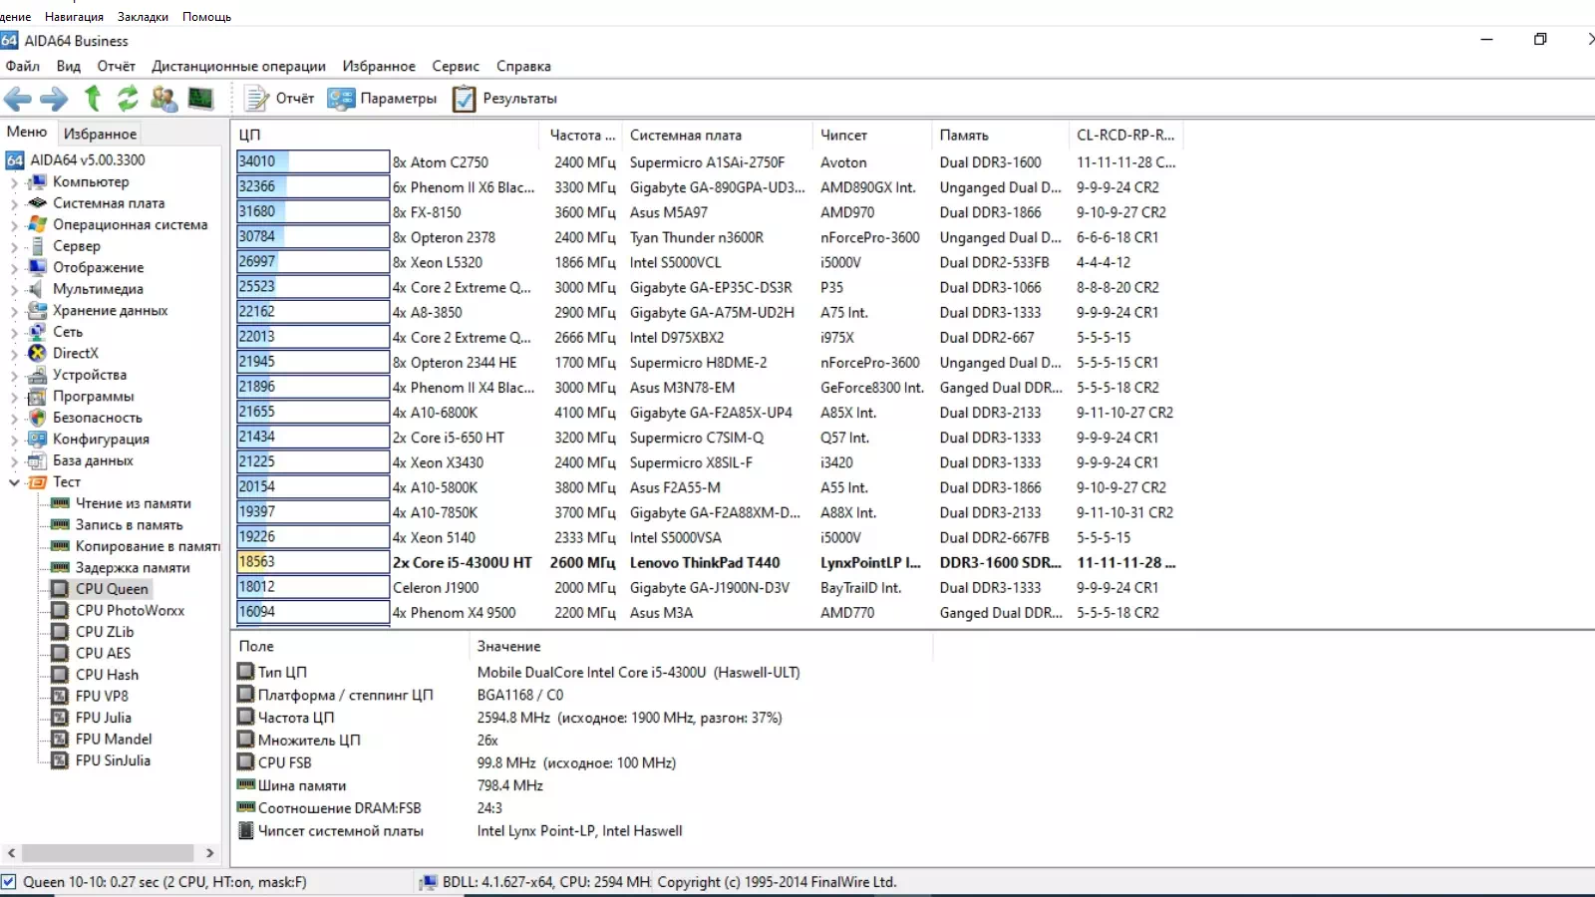
Task: Click the green refresh arrows icon
Action: [128, 98]
